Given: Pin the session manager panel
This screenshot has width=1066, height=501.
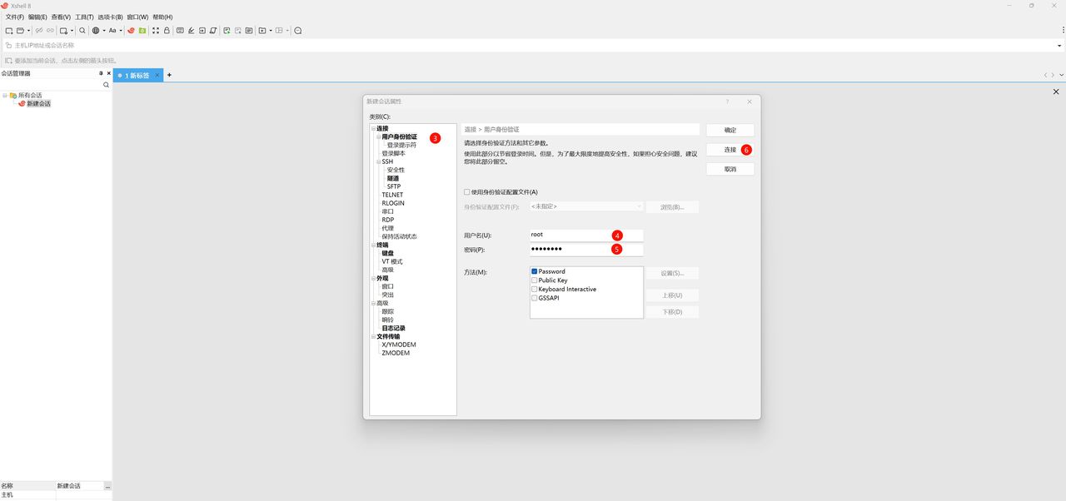Looking at the screenshot, I should (x=101, y=73).
